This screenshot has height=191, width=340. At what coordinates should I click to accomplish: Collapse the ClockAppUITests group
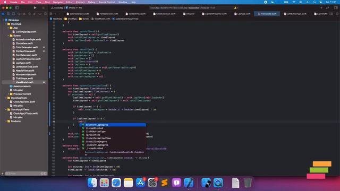point(6,110)
